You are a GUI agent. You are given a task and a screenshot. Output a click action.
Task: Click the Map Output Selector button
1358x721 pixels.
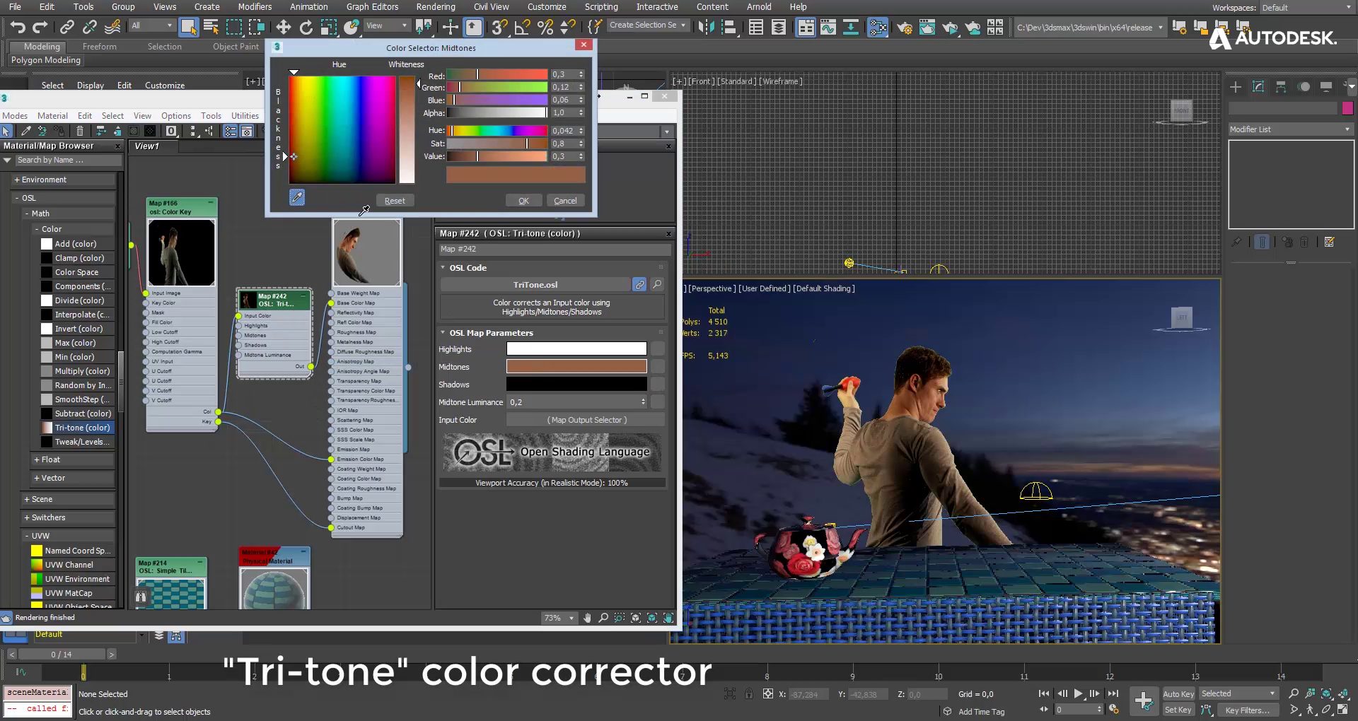586,420
